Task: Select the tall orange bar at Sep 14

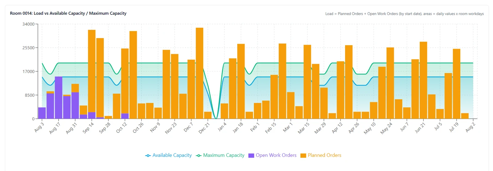Action: 92,71
